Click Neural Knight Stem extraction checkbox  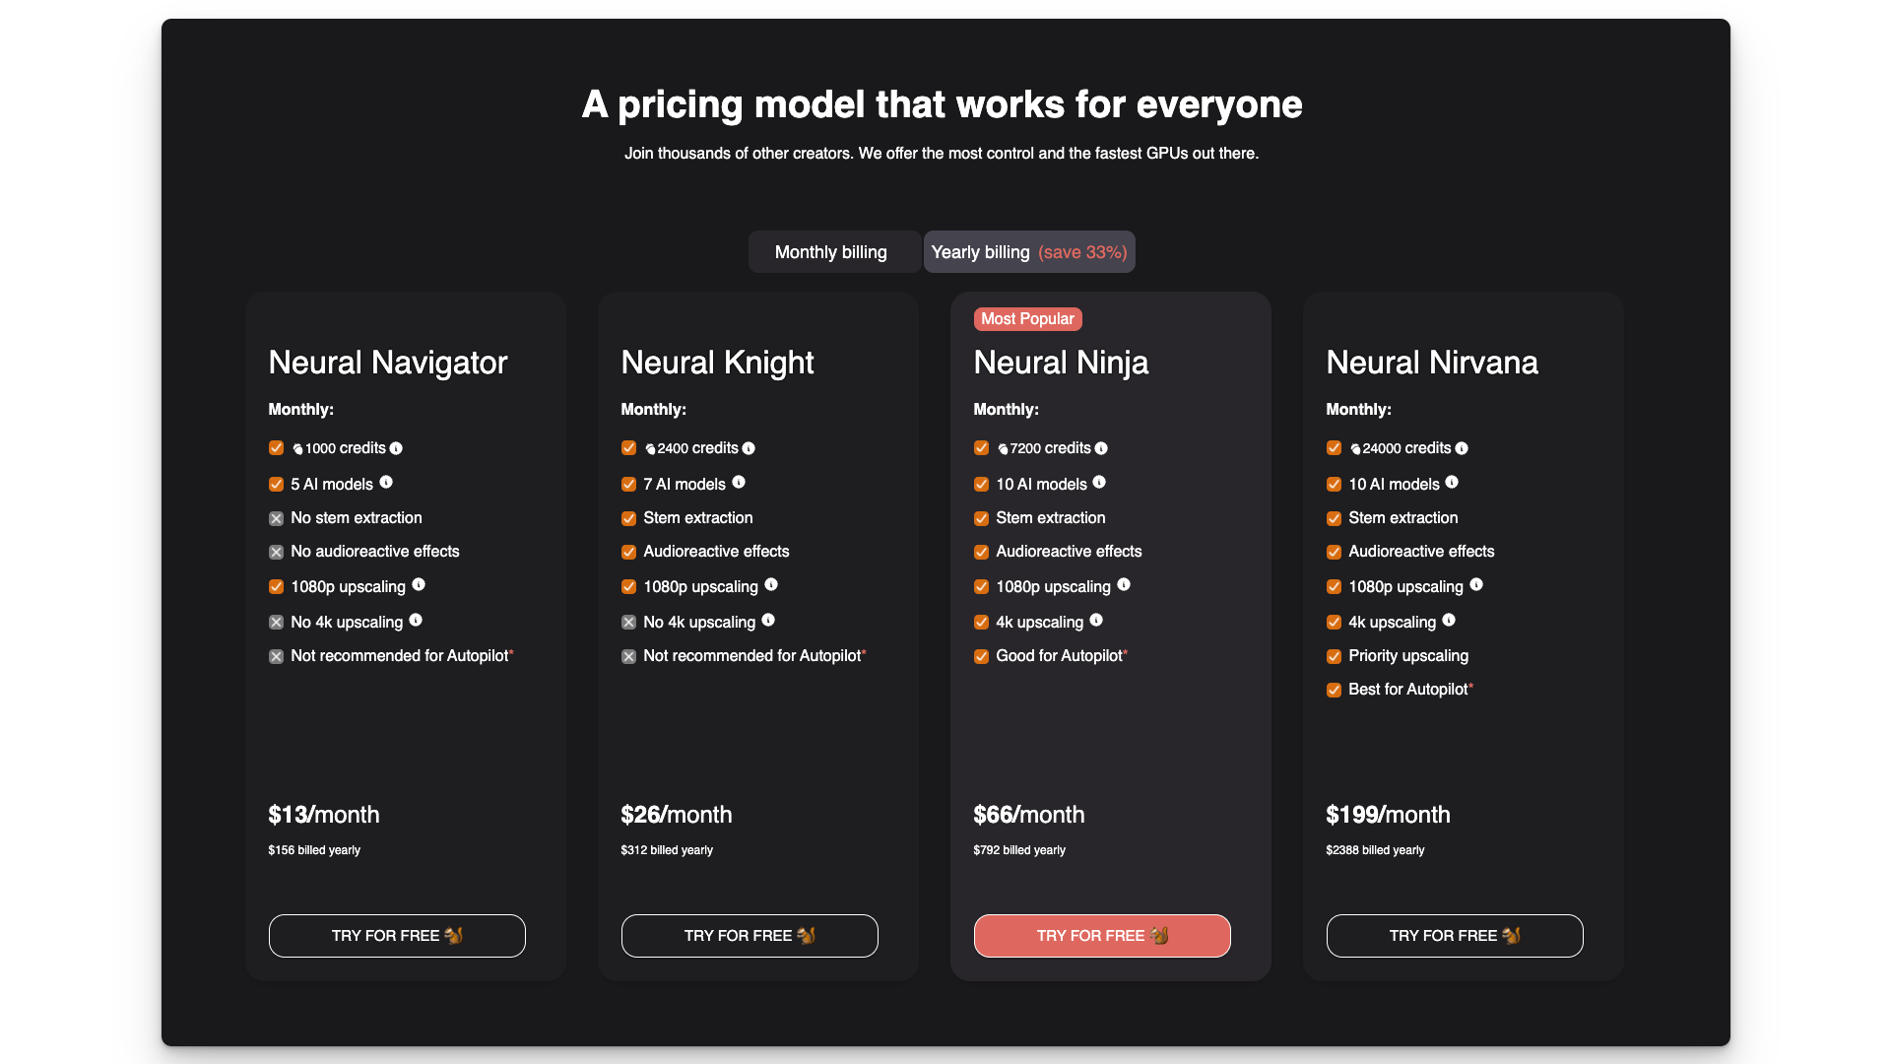click(x=628, y=518)
